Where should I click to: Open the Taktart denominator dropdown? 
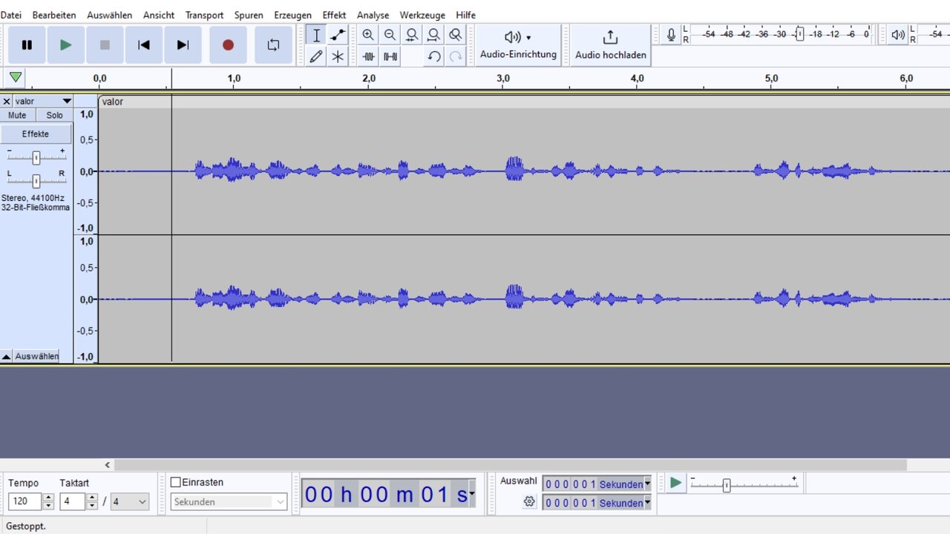[130, 502]
